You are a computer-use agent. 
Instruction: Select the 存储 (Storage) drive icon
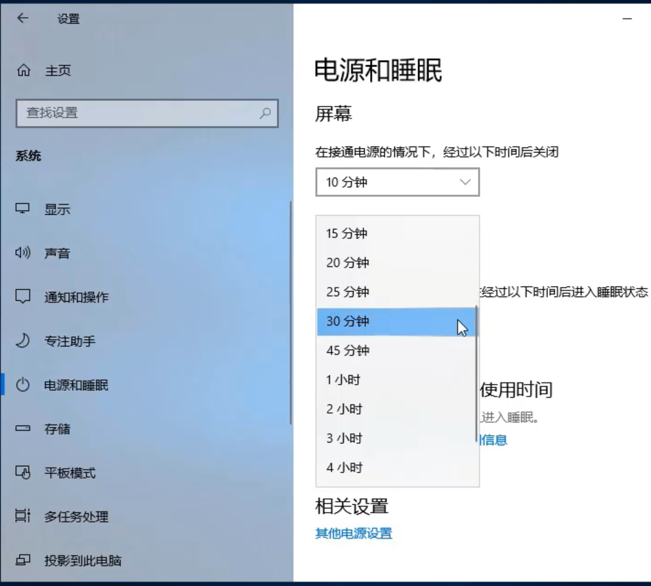[23, 429]
